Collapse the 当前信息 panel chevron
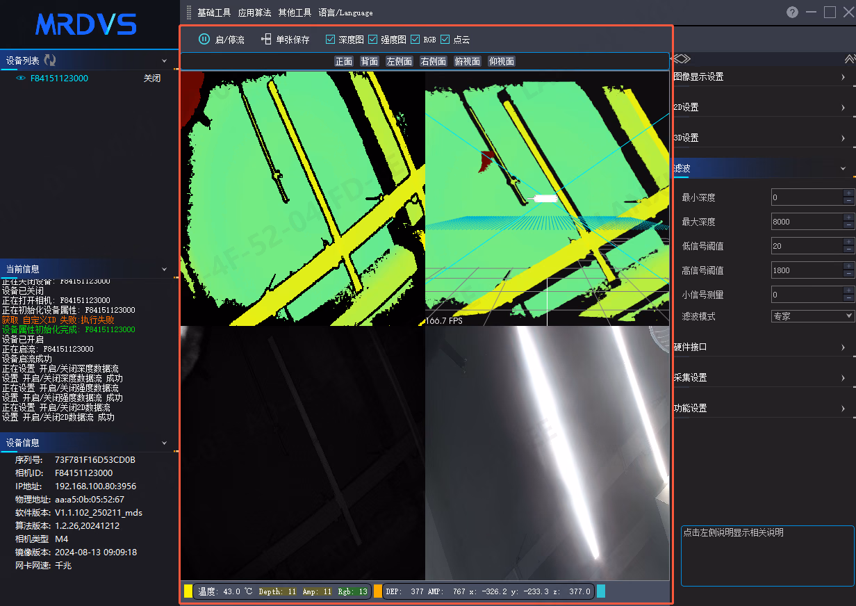The image size is (856, 606). pyautogui.click(x=165, y=269)
